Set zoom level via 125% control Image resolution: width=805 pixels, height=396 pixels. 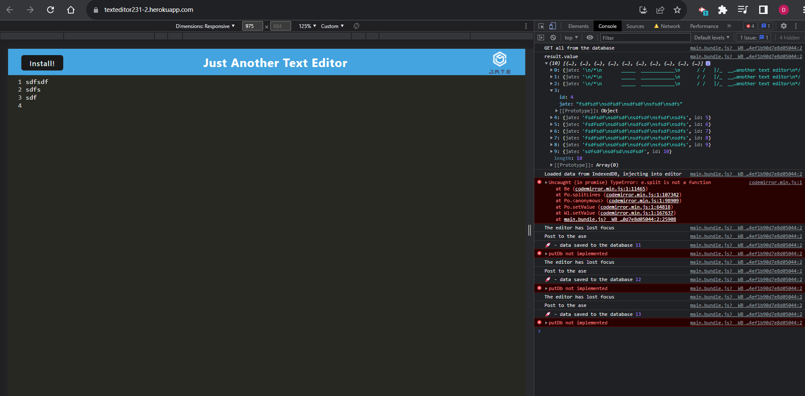tap(306, 26)
